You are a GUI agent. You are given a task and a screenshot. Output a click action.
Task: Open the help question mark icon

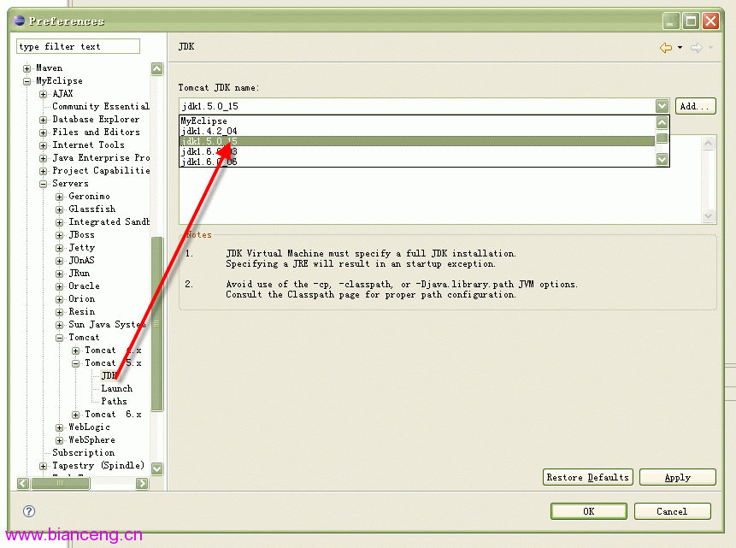pos(29,511)
